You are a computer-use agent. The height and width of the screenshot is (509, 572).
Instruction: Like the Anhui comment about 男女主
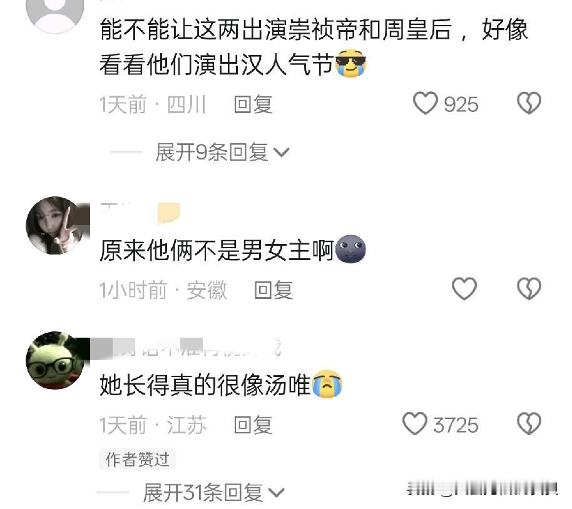pyautogui.click(x=464, y=289)
